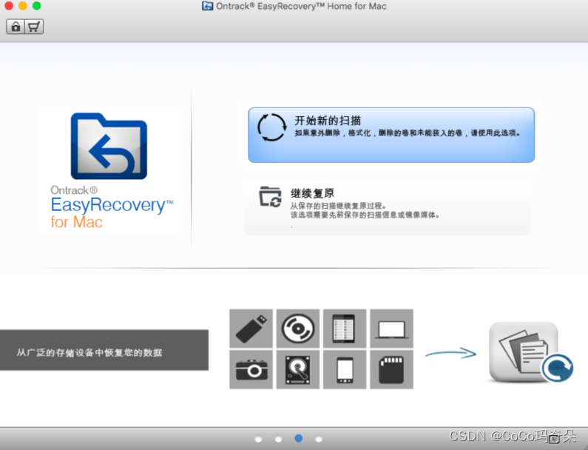This screenshot has height=450, width=588.
Task: Click the lock/activation toolbar icon
Action: [16, 27]
